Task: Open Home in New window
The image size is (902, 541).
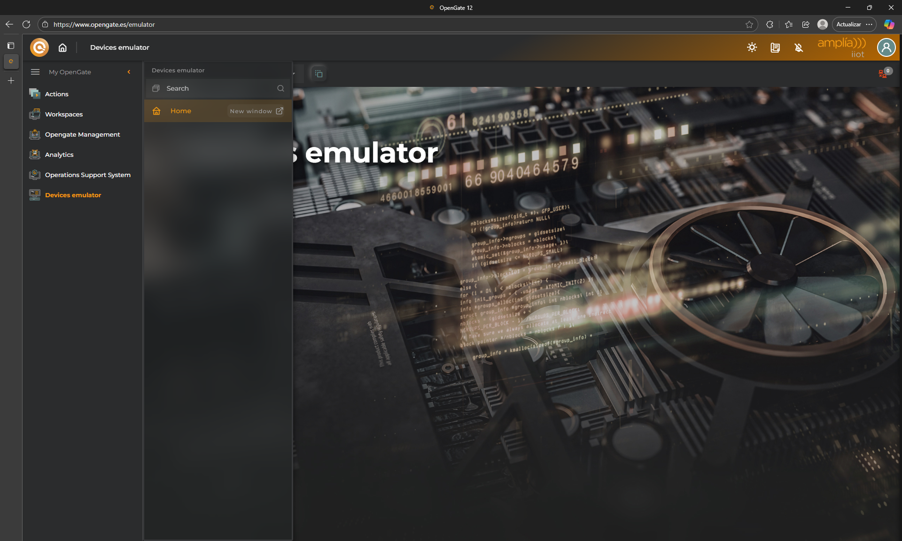Action: pyautogui.click(x=257, y=111)
